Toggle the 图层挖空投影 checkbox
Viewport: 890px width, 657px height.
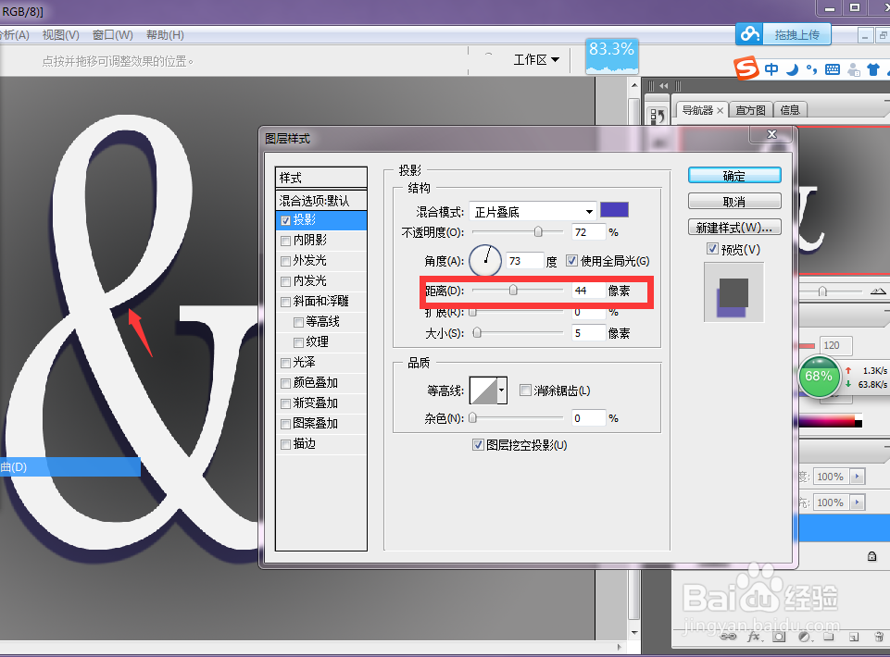coord(479,444)
